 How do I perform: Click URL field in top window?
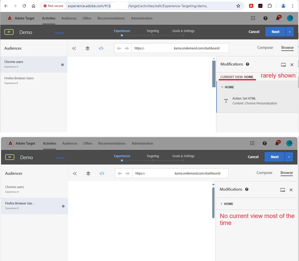[180, 48]
